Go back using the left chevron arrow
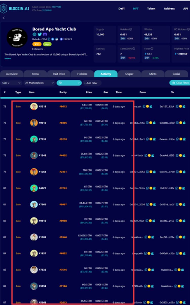The image size is (190, 305). (x=4, y=18)
